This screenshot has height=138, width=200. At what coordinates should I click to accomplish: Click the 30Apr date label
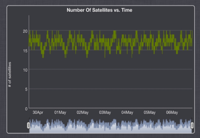point(38,113)
